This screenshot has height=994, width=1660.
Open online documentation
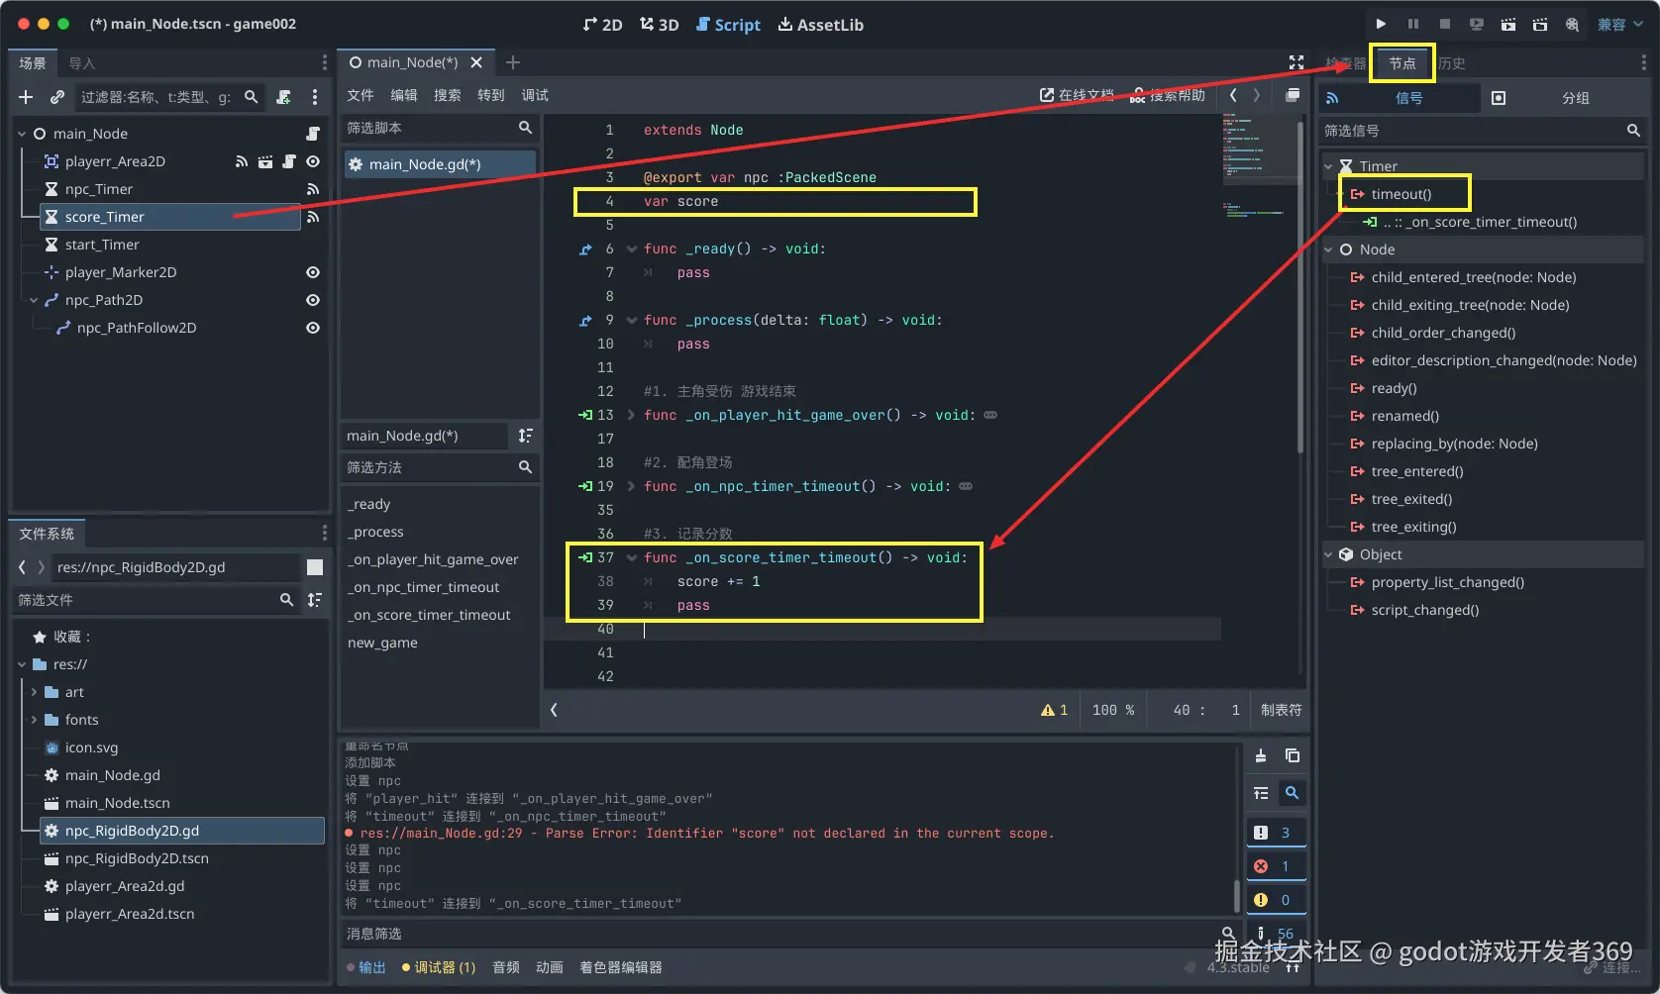[x=1077, y=95]
